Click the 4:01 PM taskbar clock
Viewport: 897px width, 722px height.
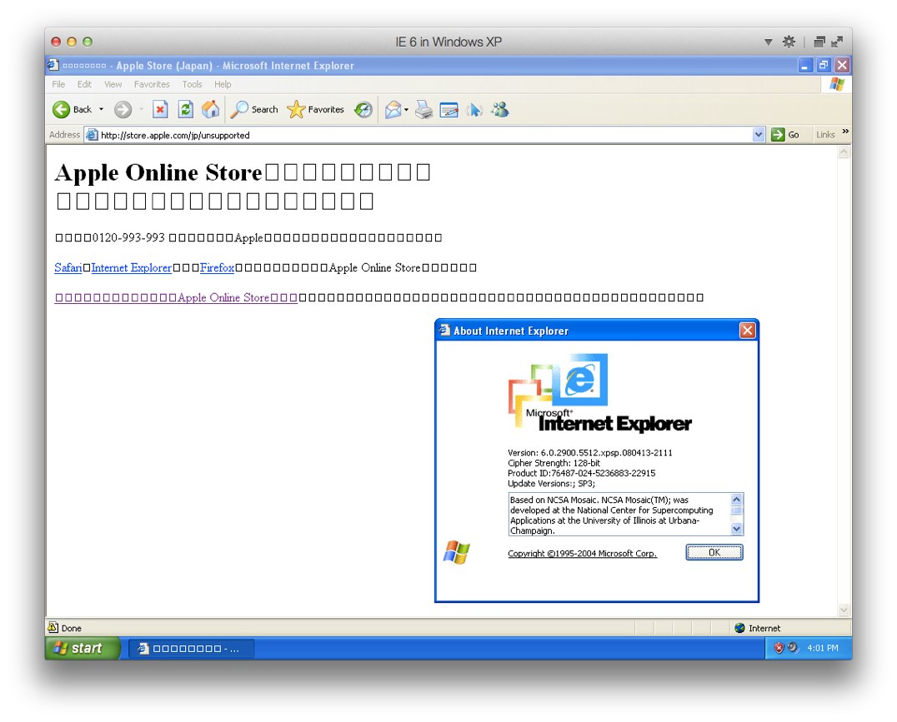coord(823,648)
